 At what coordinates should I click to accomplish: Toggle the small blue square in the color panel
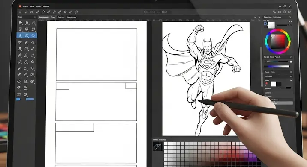265,23
